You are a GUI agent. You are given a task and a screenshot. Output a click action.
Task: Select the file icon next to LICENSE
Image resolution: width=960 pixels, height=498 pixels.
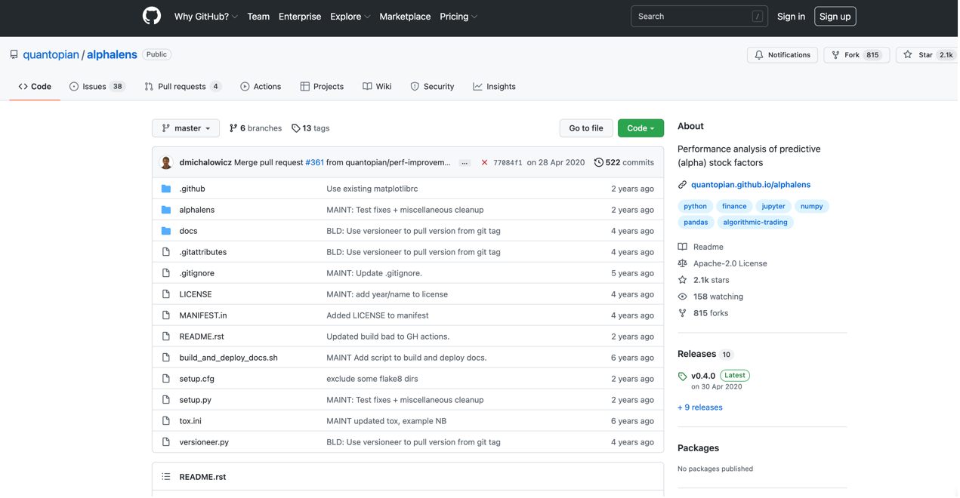(x=166, y=294)
